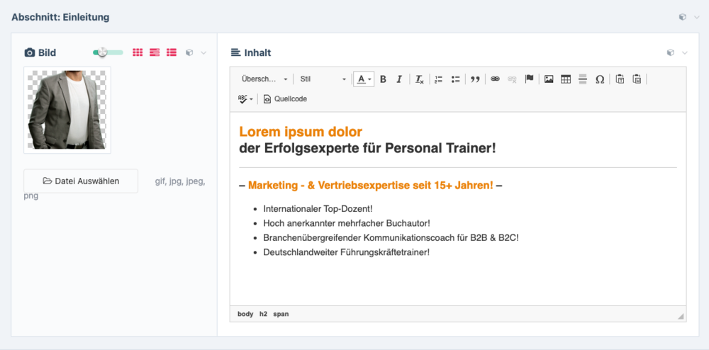Open the Quellcode source view
Image resolution: width=709 pixels, height=350 pixels.
tap(285, 99)
